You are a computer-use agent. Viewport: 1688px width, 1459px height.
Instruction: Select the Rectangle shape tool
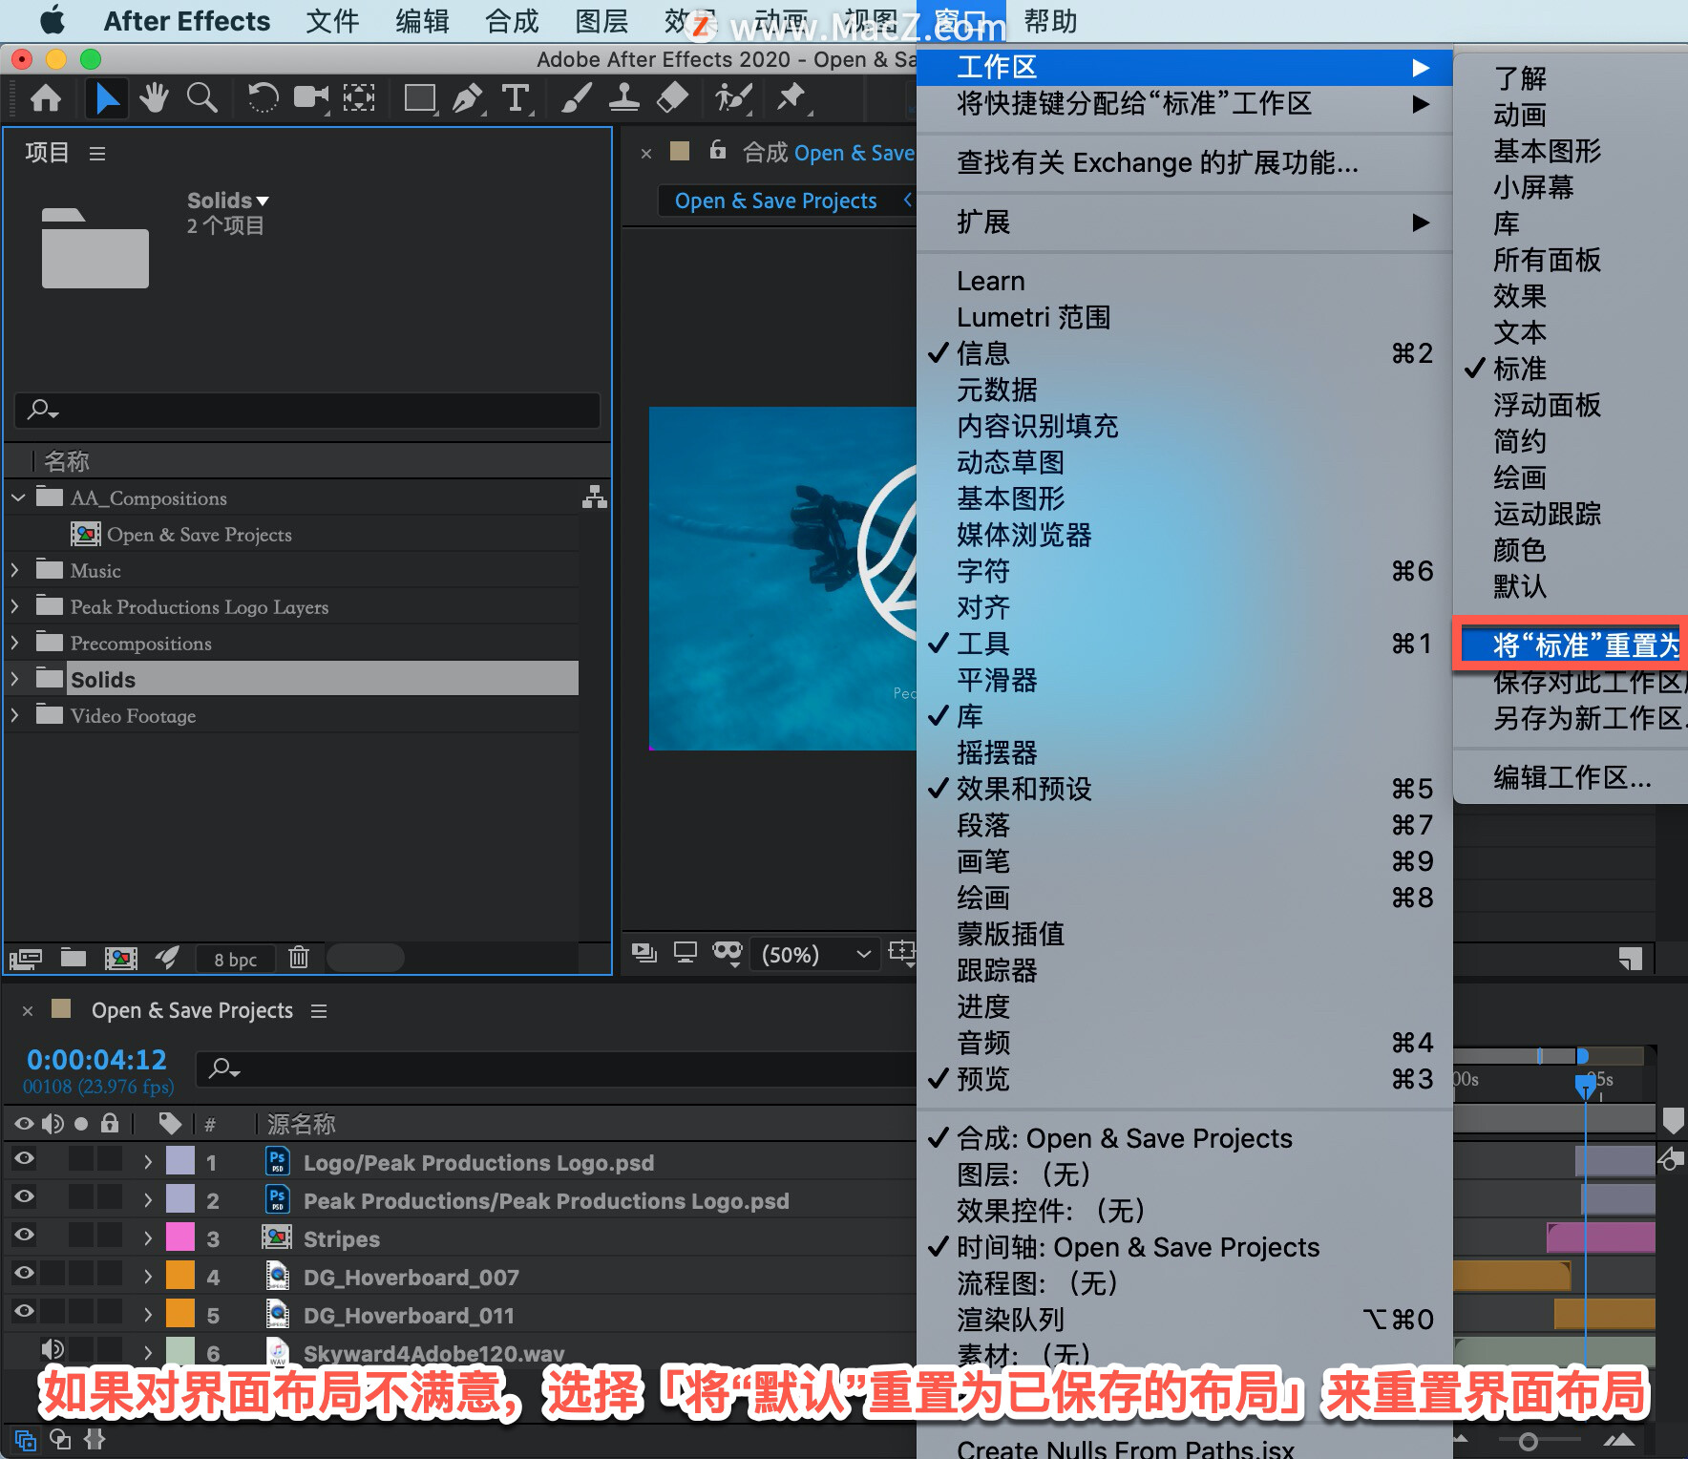pyautogui.click(x=420, y=97)
